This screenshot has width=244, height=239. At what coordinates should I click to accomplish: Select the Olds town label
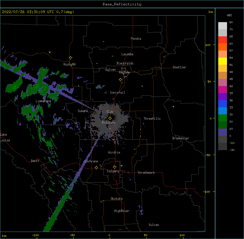click(x=110, y=112)
